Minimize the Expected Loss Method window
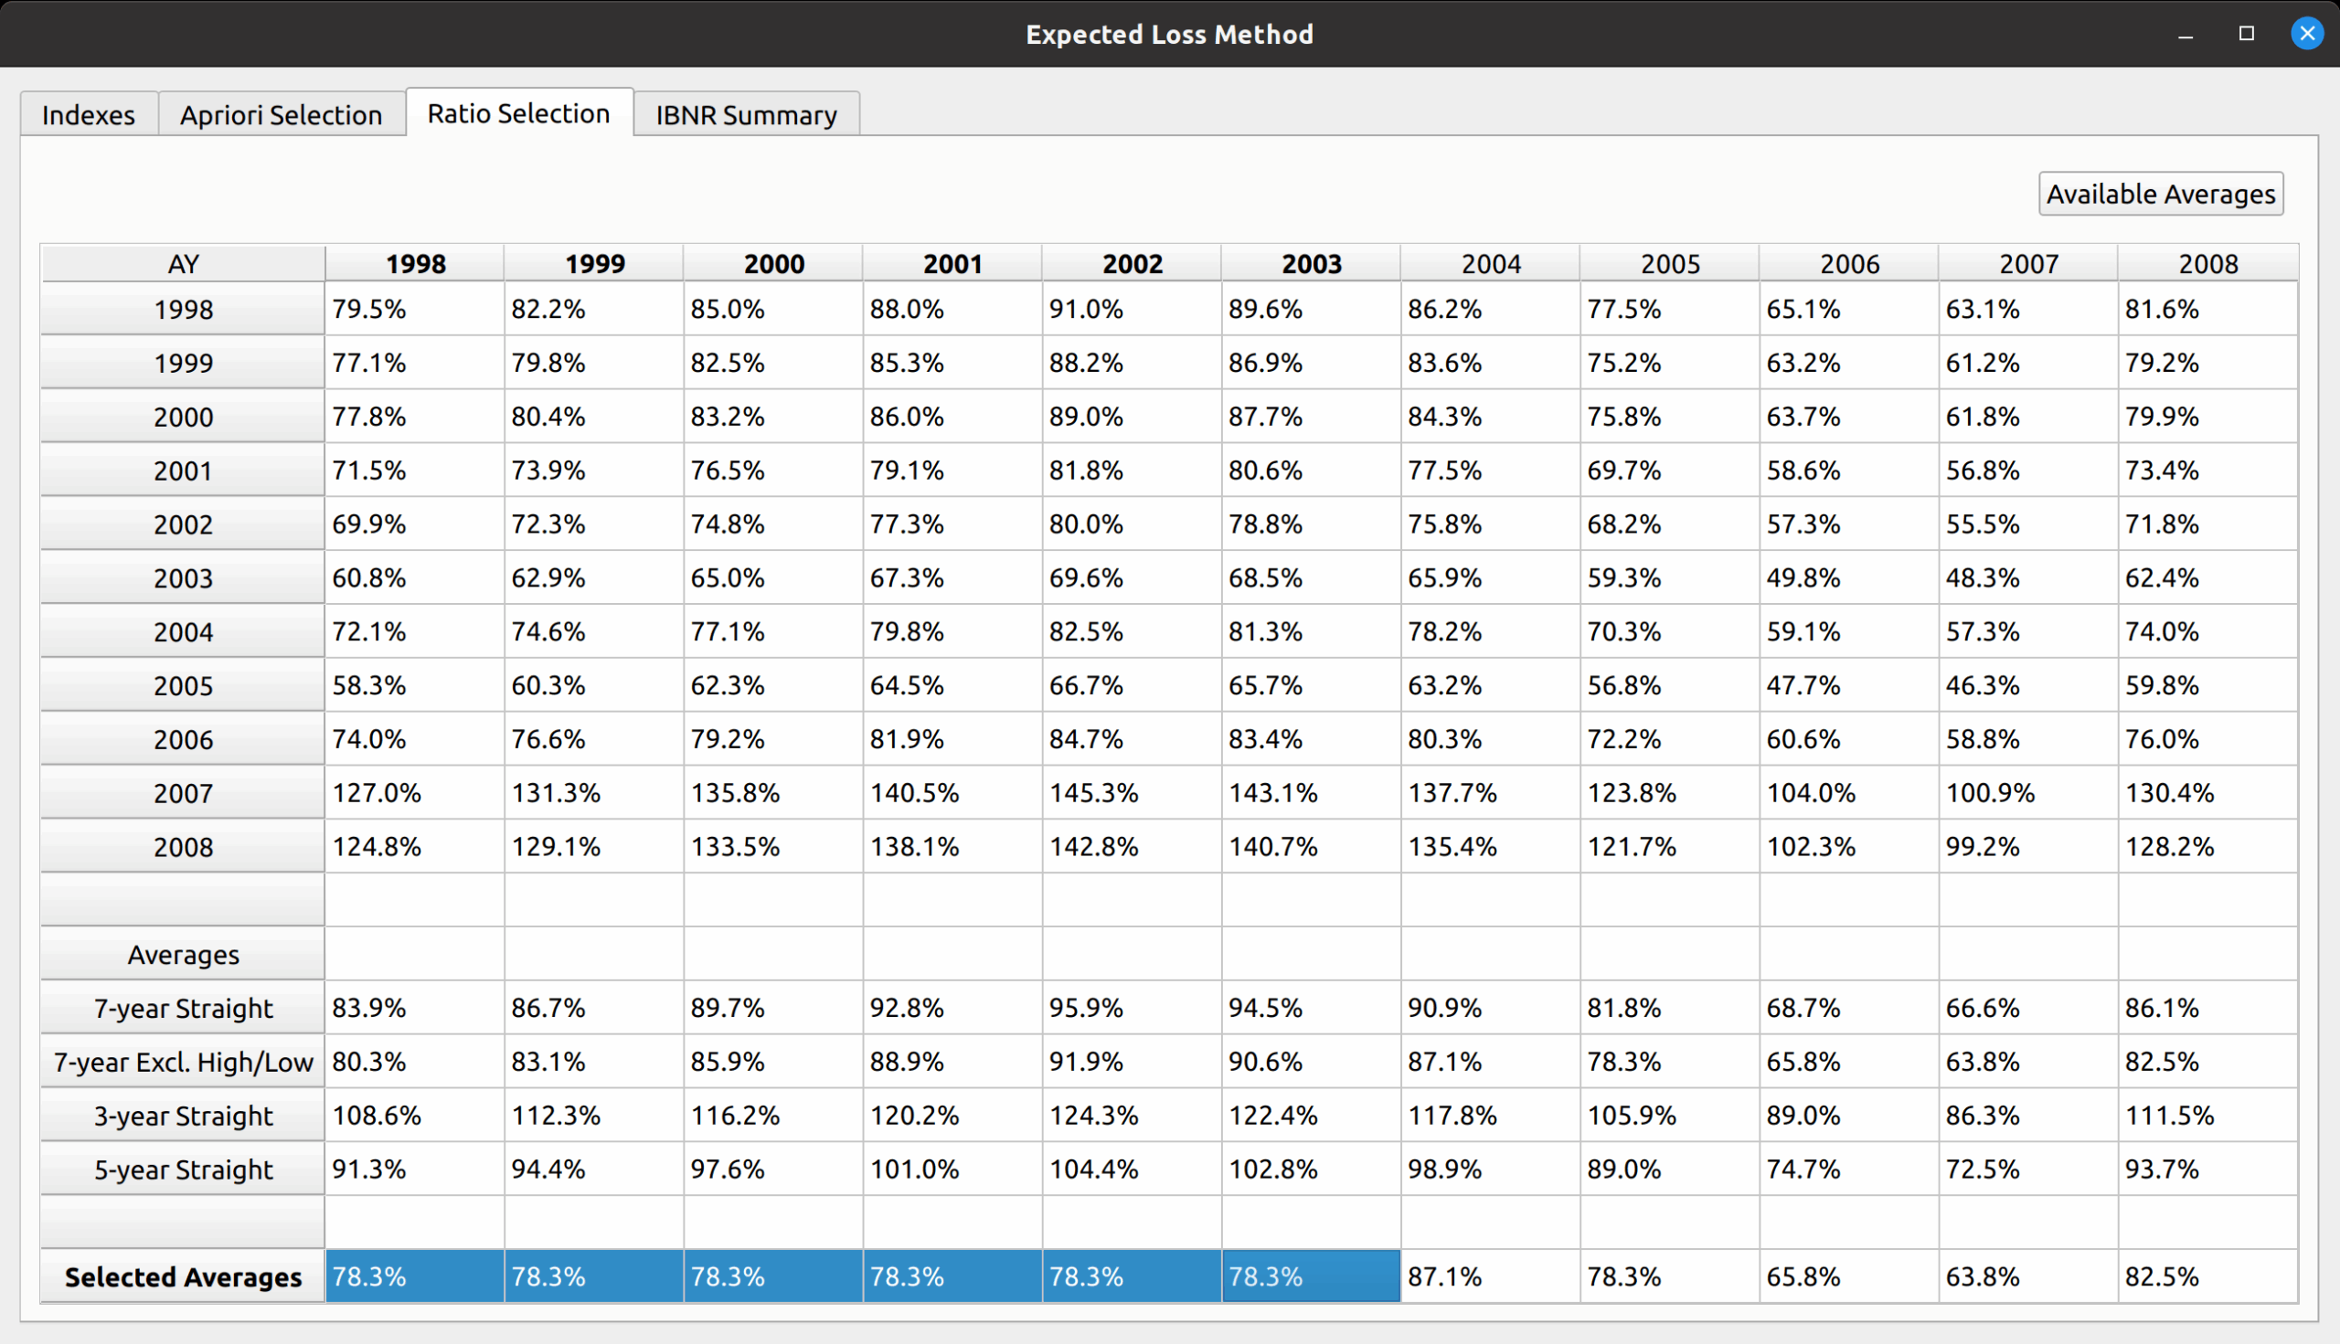This screenshot has width=2340, height=1344. coord(2185,34)
